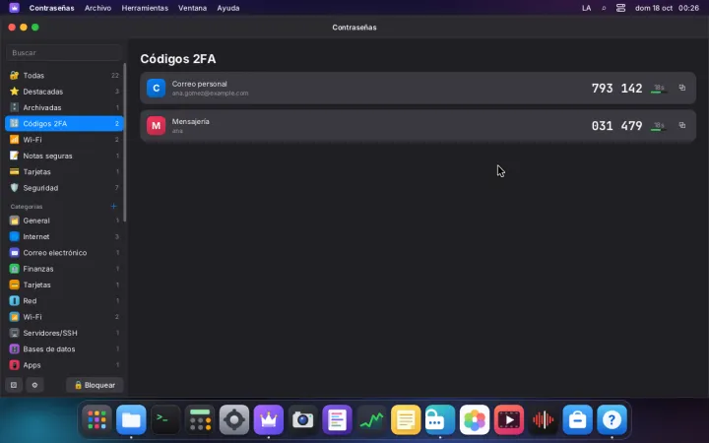This screenshot has width=709, height=443.
Task: Open the Archivo menu
Action: click(x=97, y=8)
